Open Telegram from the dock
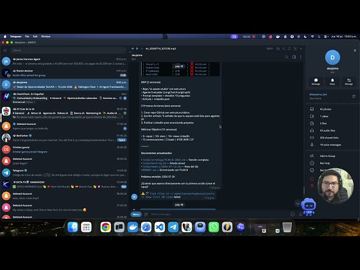 (173, 227)
